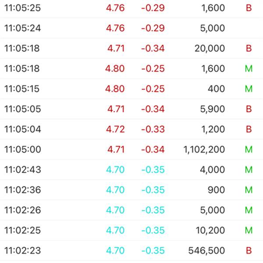Screen dimensions: 263x263
Task: Tap the 10,200 volume entry
Action: (x=210, y=230)
